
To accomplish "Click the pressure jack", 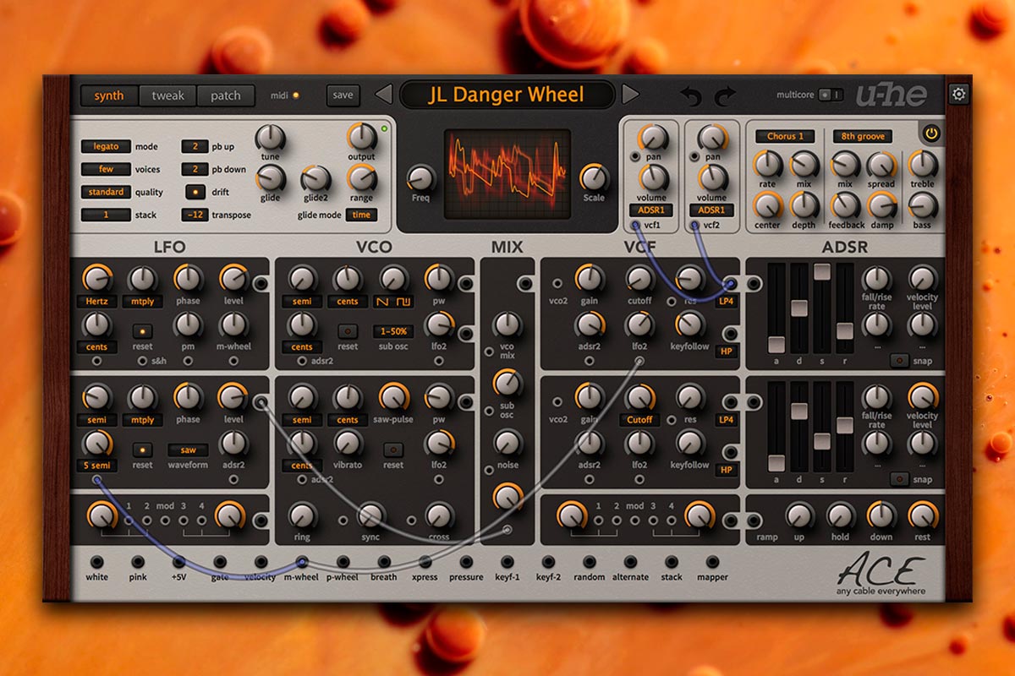I will (x=466, y=561).
